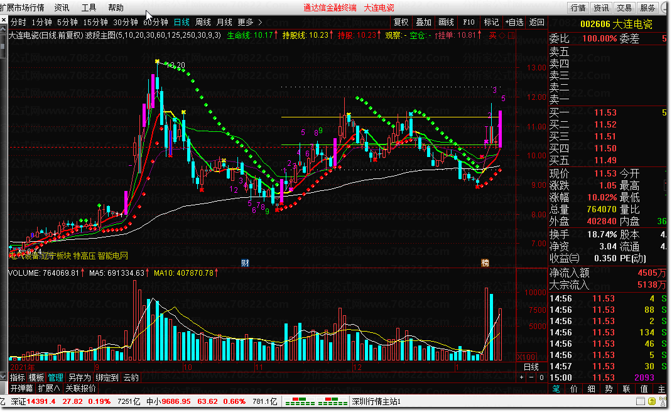Image resolution: width=672 pixels, height=412 pixels.
Task: Open the 扩展市场行情 menu
Action: (x=22, y=8)
